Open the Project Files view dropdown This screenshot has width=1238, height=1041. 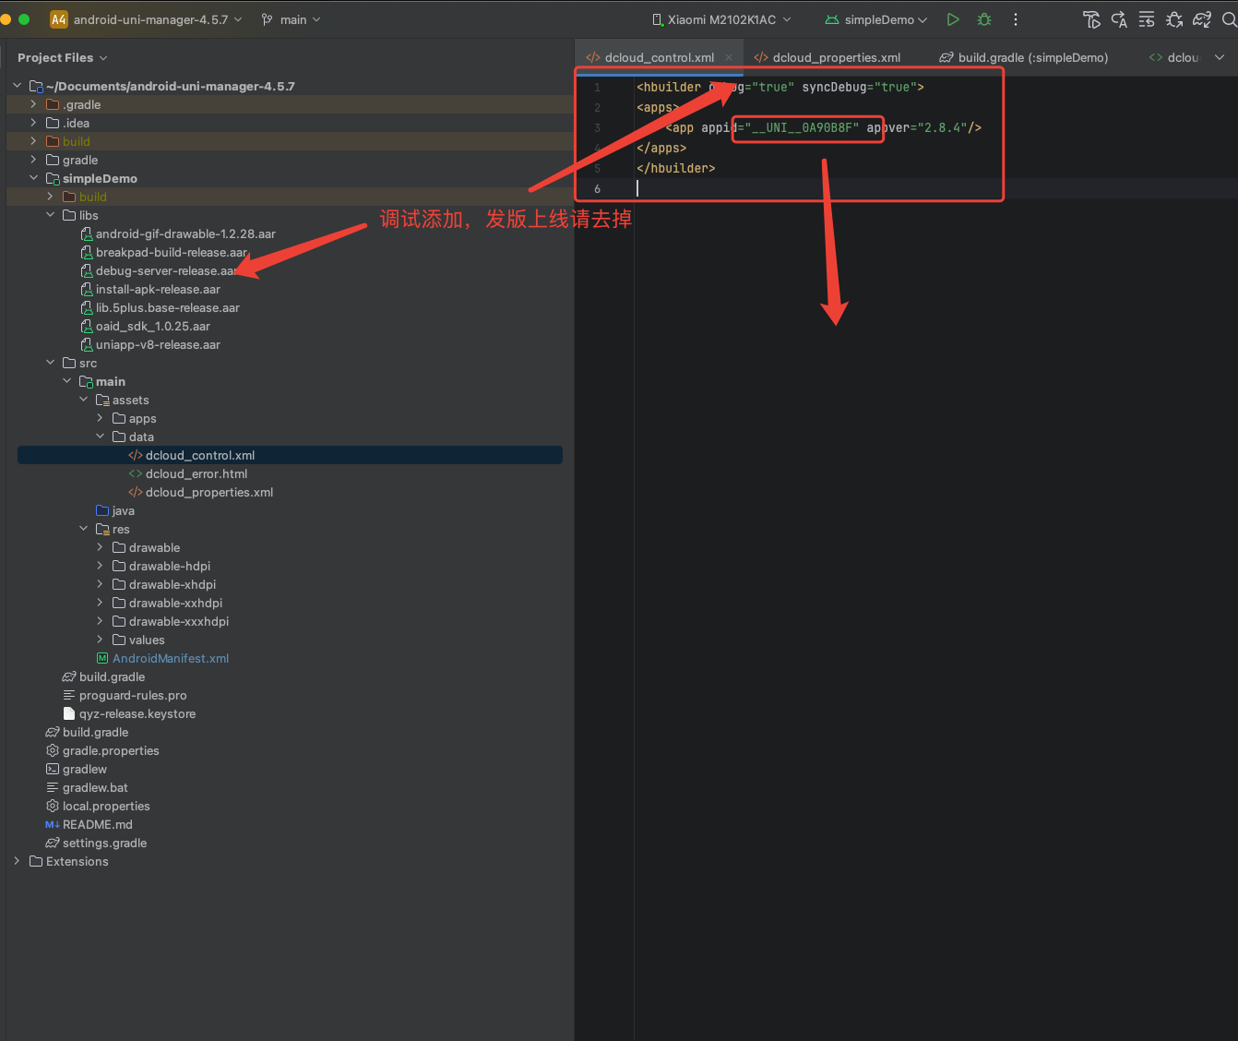(63, 57)
